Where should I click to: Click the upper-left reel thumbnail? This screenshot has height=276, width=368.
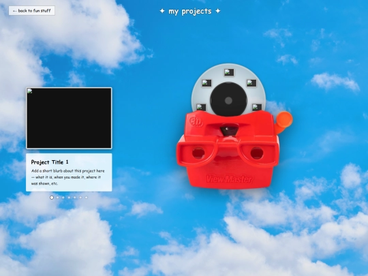click(206, 83)
